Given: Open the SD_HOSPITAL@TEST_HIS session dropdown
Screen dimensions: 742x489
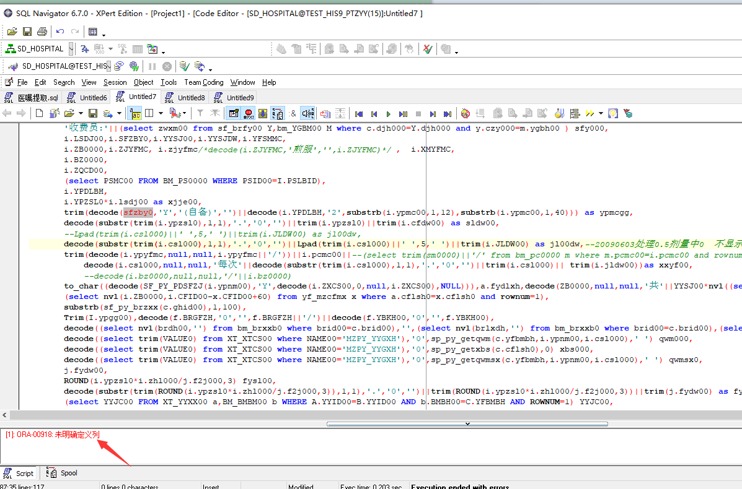Looking at the screenshot, I should [x=108, y=66].
